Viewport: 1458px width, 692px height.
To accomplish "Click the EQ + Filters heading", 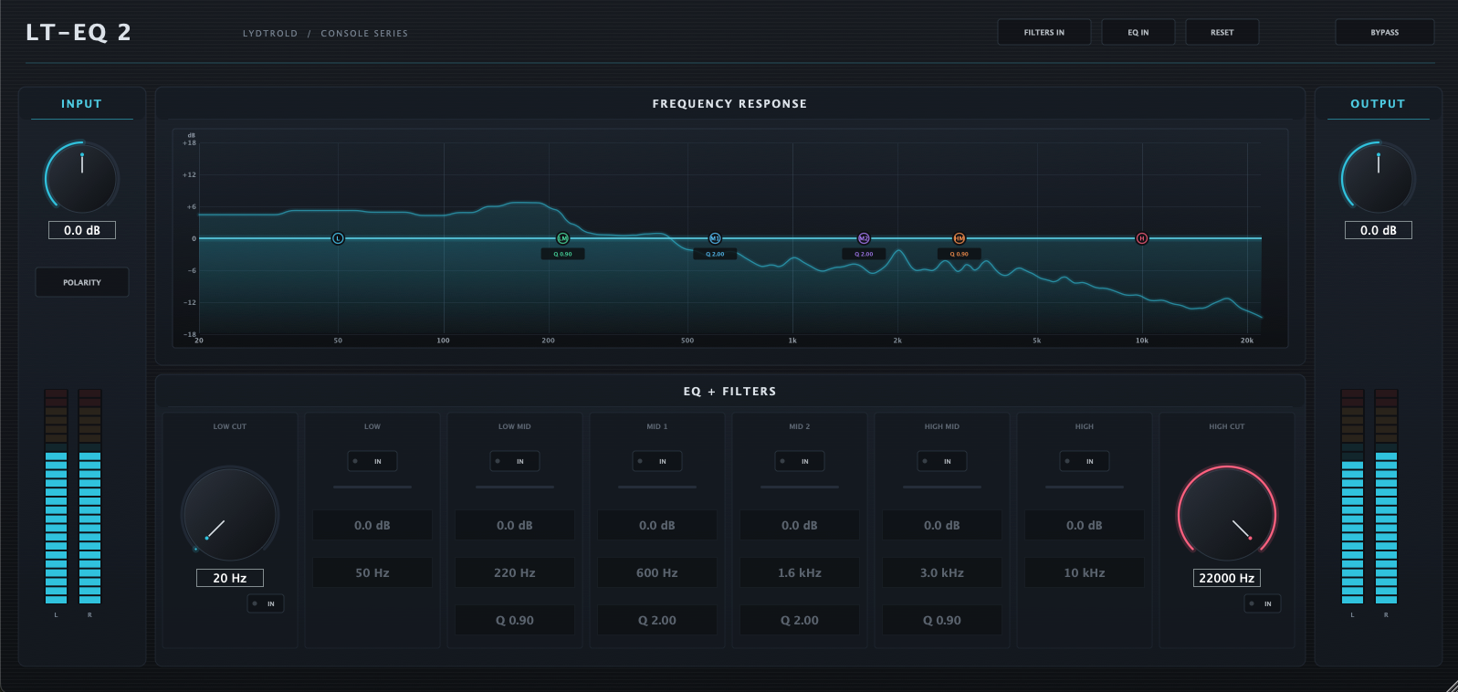I will (729, 392).
